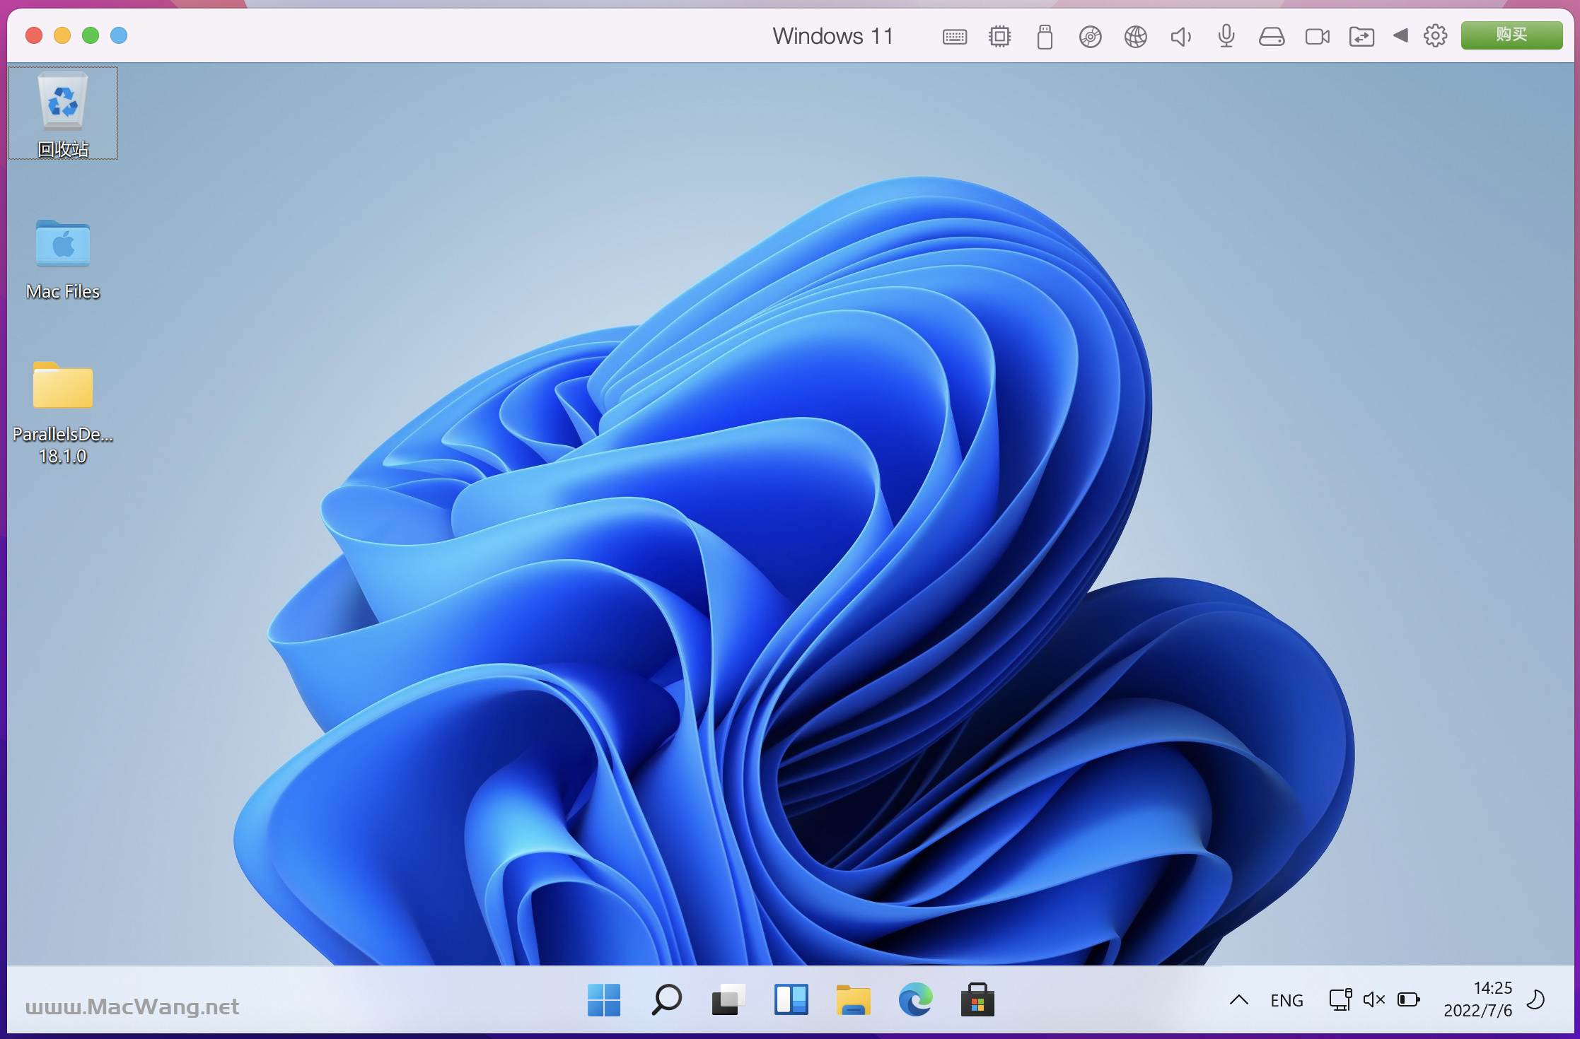The image size is (1580, 1039).
Task: Collapse toolbar with the left triangle arrow
Action: [x=1400, y=35]
